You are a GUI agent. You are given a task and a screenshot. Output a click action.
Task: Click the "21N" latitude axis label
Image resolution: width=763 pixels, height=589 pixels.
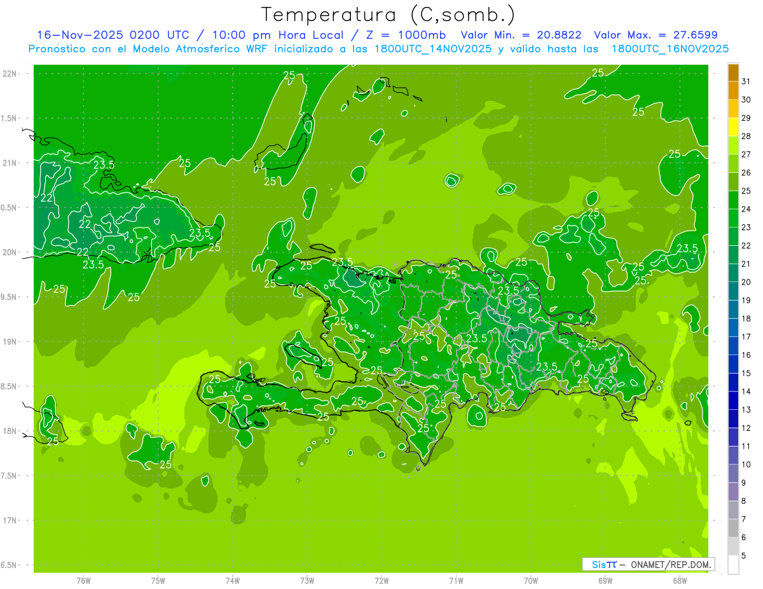(10, 163)
